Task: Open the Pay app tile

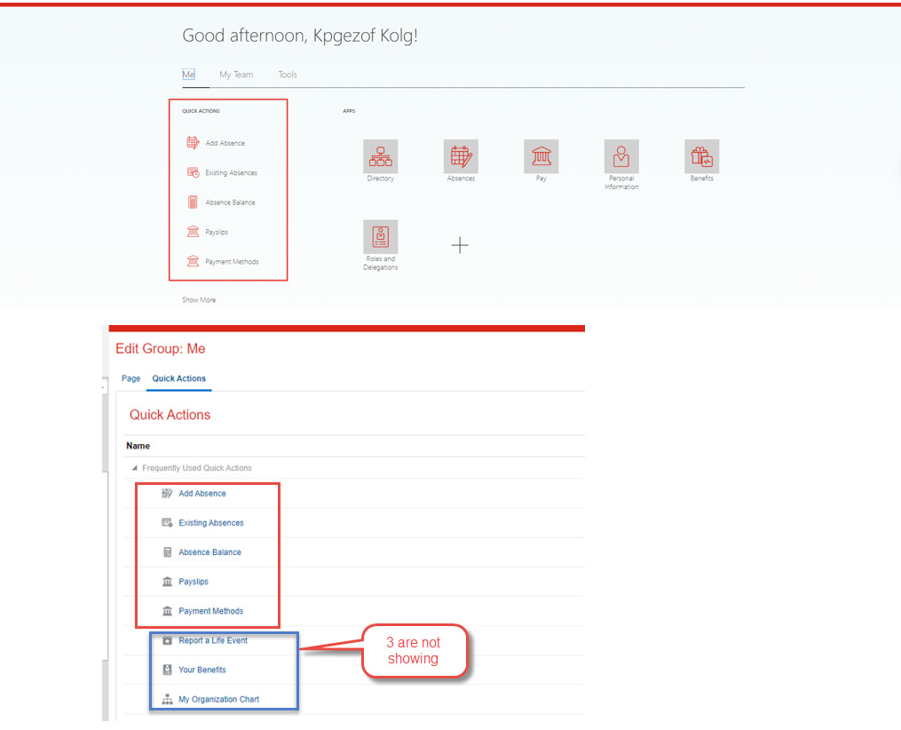Action: (x=541, y=156)
